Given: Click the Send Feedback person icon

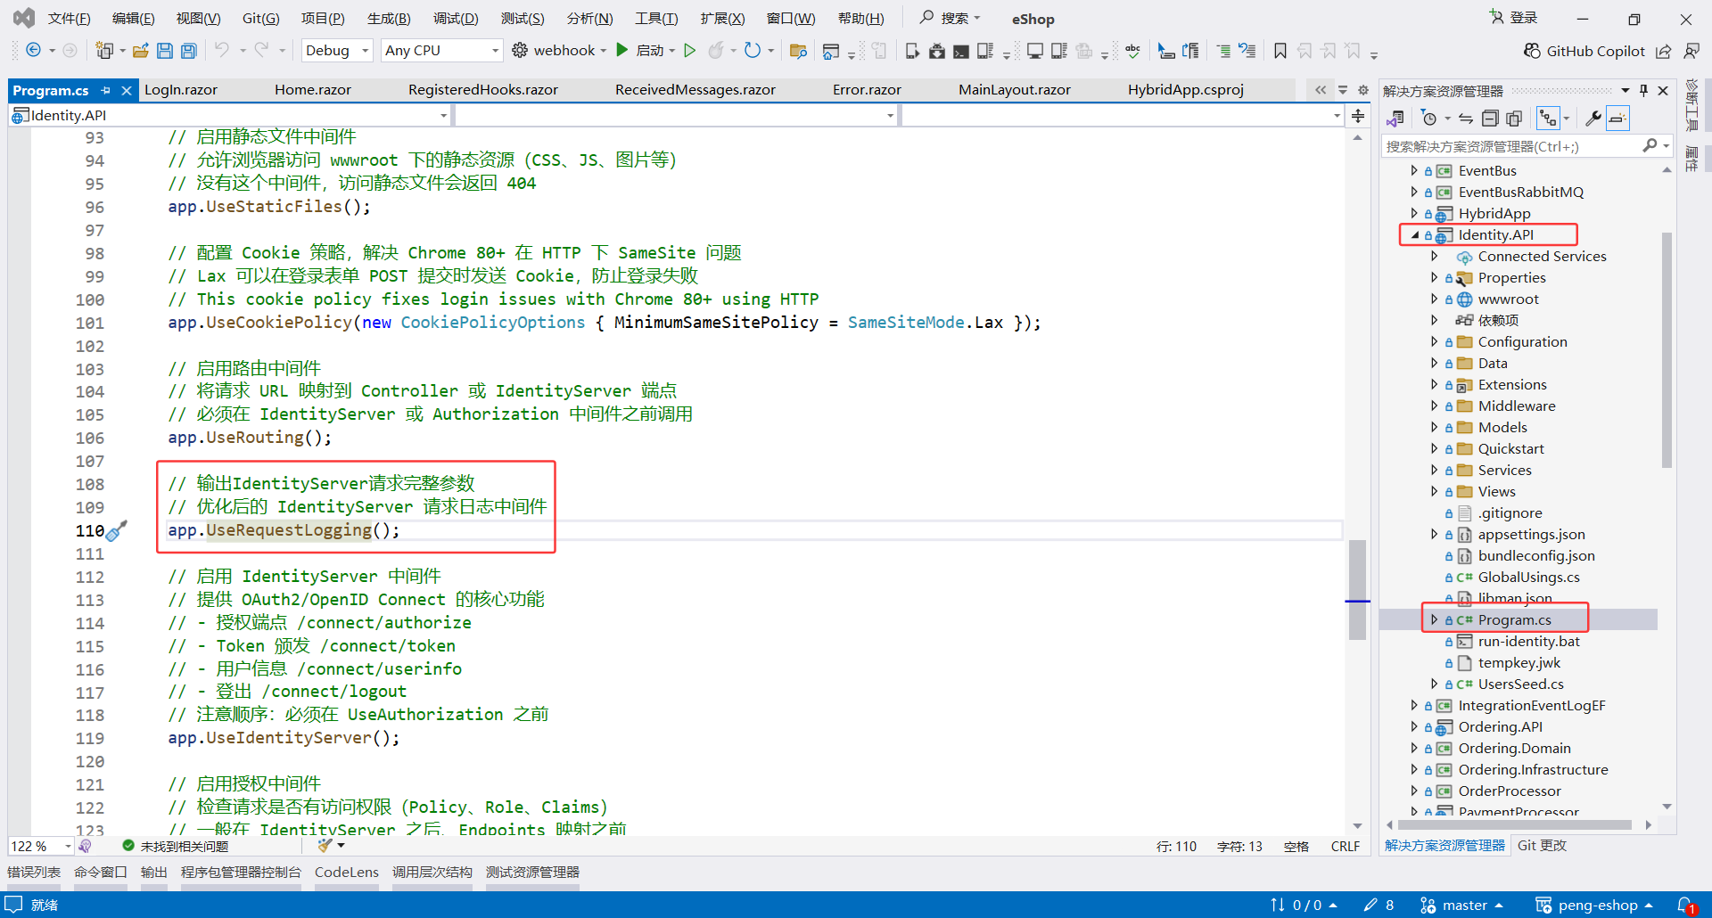Looking at the screenshot, I should 1691,51.
